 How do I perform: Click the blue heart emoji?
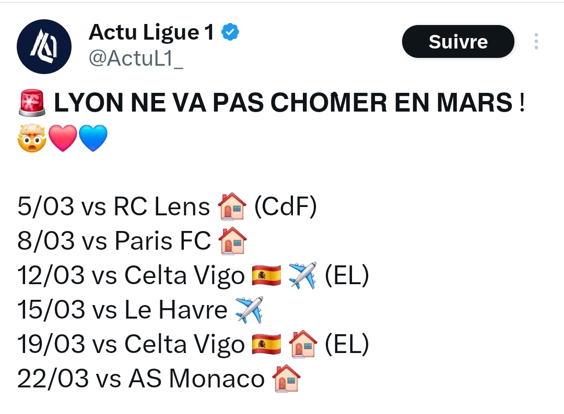coord(93,138)
